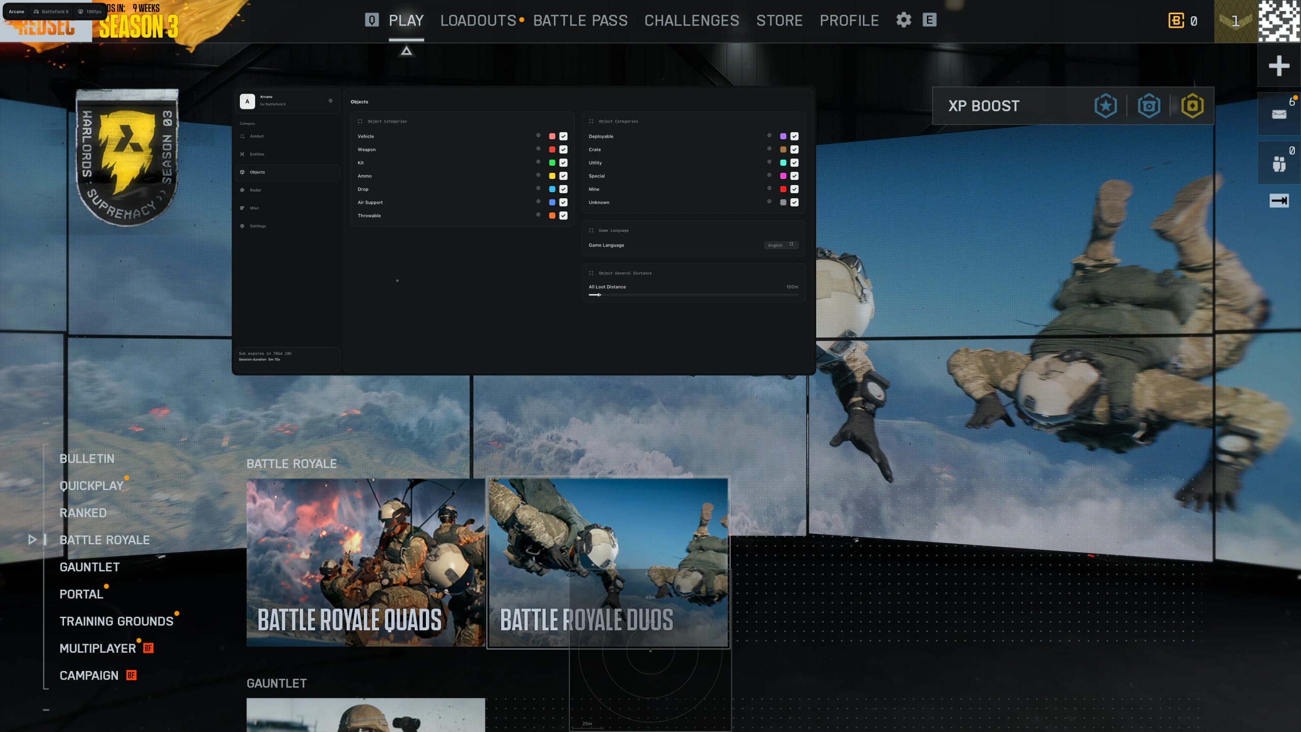Click the Arcane header settings icon
Image resolution: width=1301 pixels, height=732 pixels.
[x=330, y=101]
